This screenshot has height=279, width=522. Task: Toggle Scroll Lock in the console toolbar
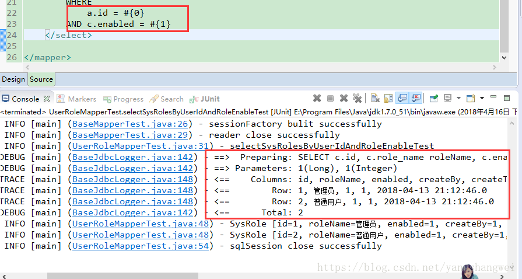coord(387,99)
